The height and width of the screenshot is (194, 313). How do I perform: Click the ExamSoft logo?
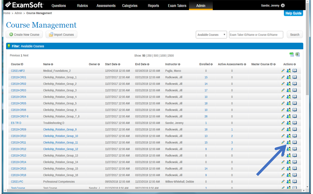point(24,5)
